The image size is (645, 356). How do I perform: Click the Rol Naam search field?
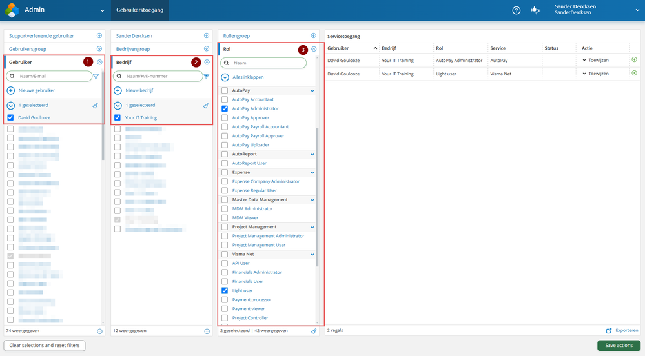click(267, 63)
